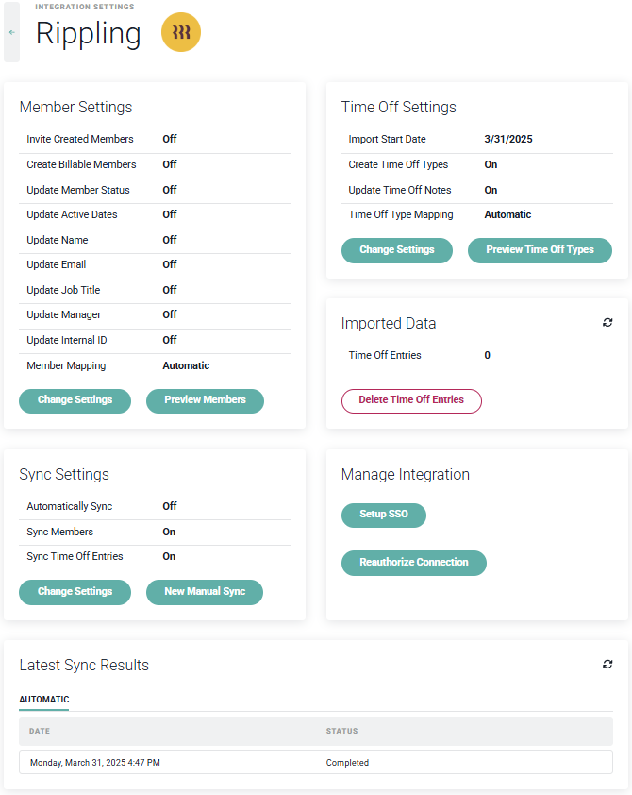Select the Automatic tab in sync results
The width and height of the screenshot is (632, 795).
click(x=44, y=700)
